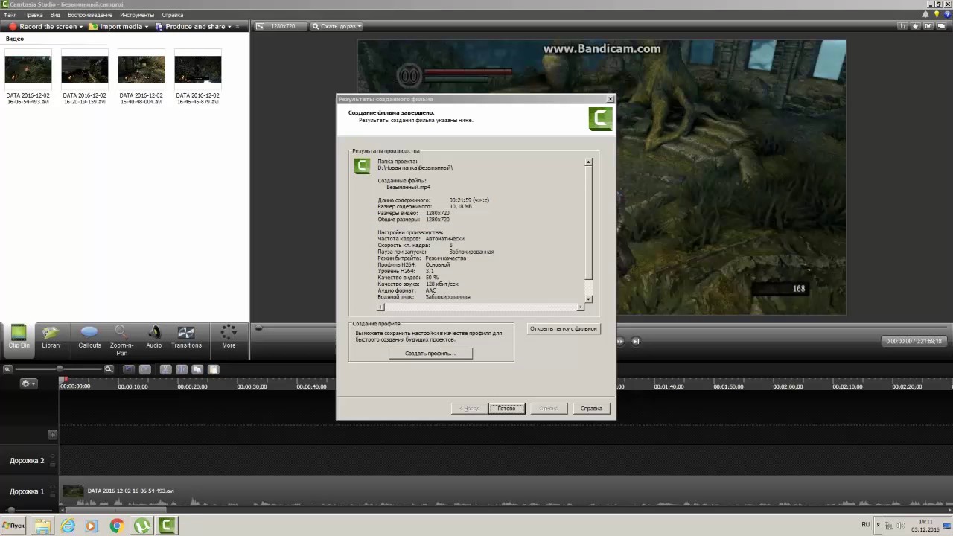
Task: Click Открыть папку с фильмом
Action: point(564,328)
